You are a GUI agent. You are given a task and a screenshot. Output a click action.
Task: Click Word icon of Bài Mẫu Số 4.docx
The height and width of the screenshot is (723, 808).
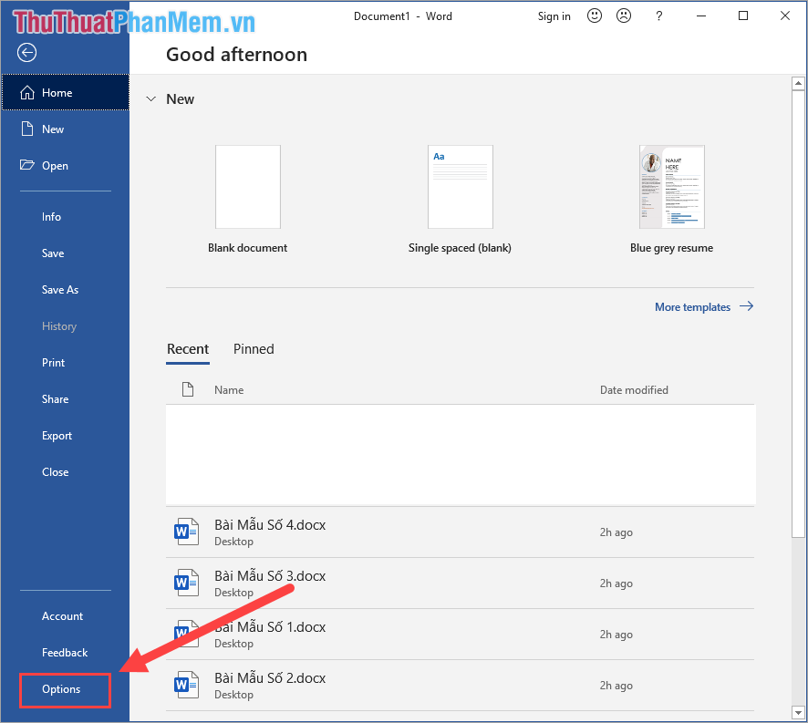(186, 532)
